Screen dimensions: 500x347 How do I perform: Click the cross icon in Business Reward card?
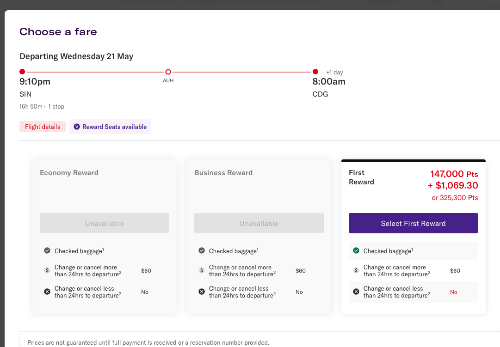coord(202,292)
